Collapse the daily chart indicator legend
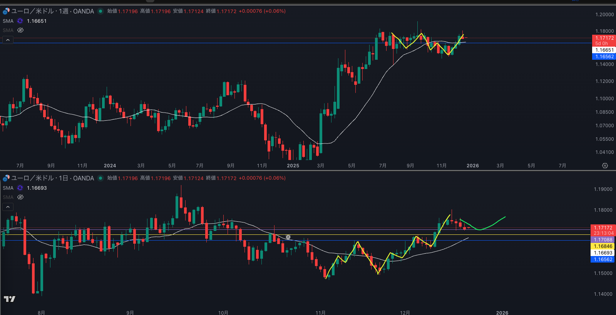This screenshot has height=315, width=616. pyautogui.click(x=8, y=207)
